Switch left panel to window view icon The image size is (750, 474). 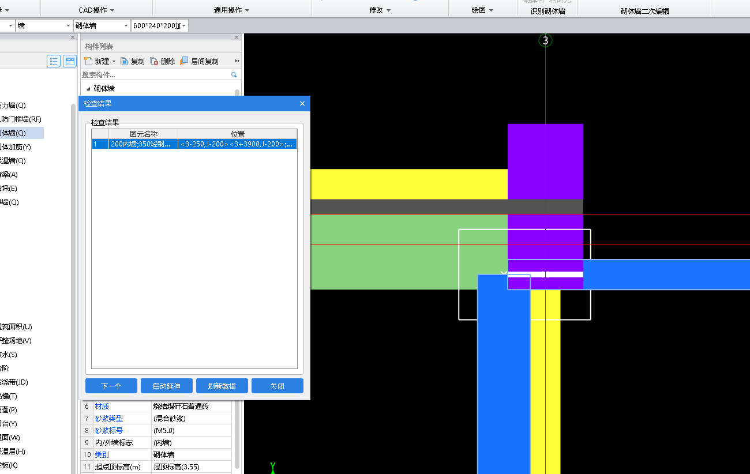(x=70, y=61)
